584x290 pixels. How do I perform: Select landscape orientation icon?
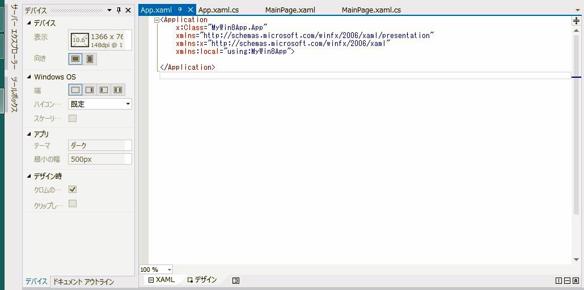(75, 59)
